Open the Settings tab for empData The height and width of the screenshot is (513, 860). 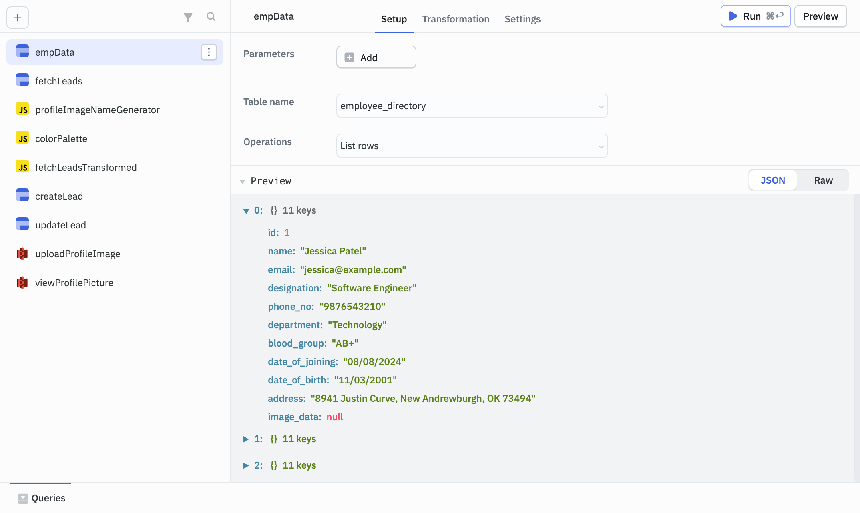click(x=522, y=19)
